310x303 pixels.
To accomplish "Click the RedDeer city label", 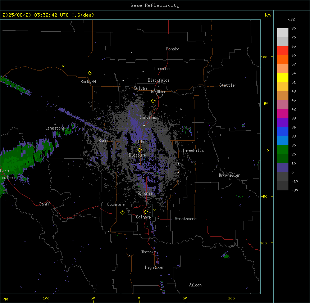I will [158, 92].
